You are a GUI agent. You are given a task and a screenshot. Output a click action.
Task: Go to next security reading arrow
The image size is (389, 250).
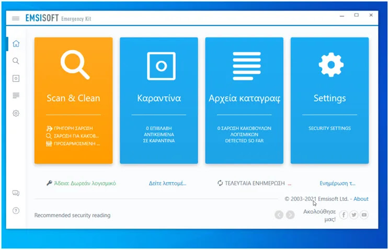(x=290, y=215)
